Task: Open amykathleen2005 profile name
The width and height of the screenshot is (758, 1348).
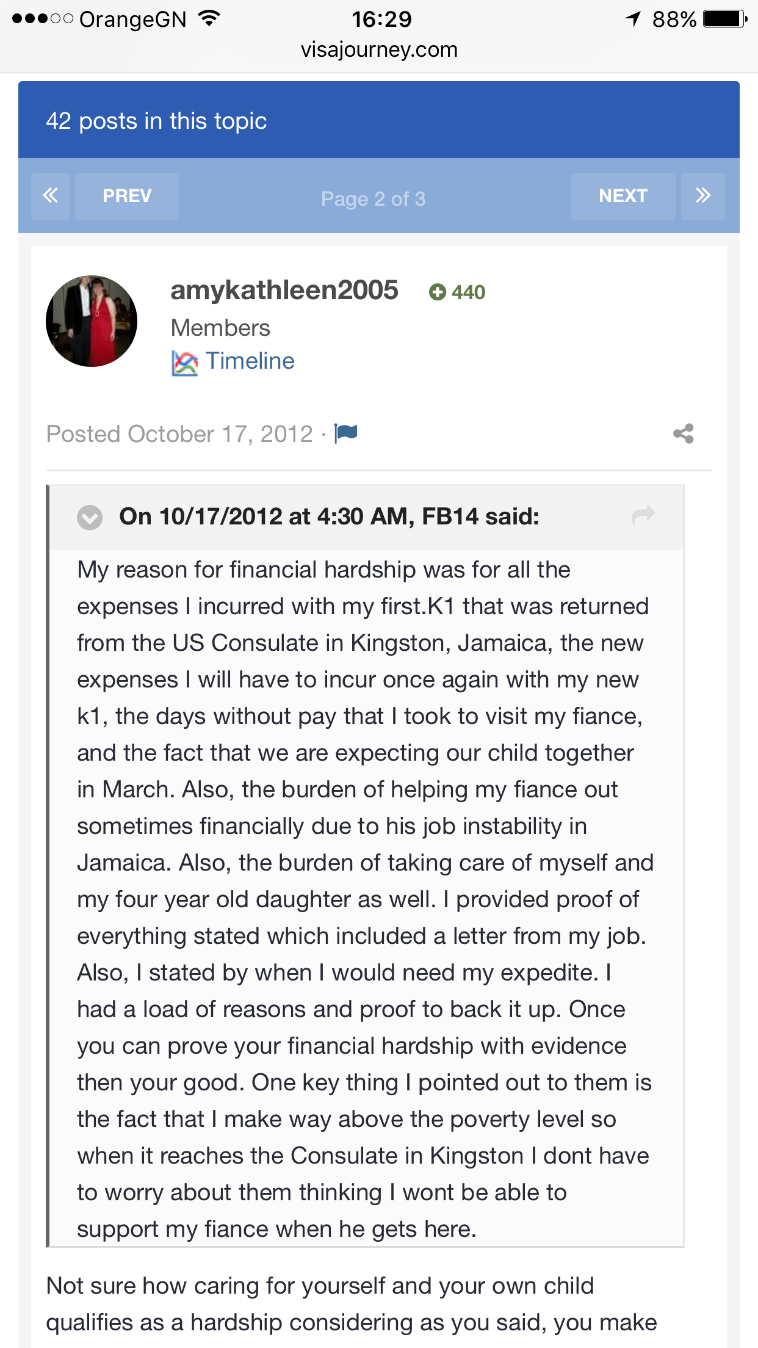Action: pyautogui.click(x=284, y=290)
